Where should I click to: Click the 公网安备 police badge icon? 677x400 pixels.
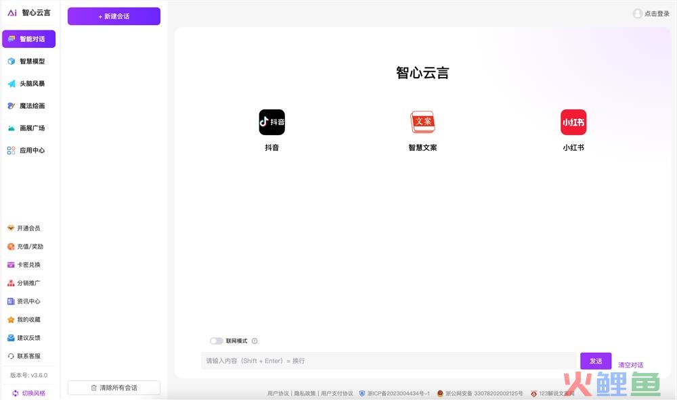[x=441, y=393]
